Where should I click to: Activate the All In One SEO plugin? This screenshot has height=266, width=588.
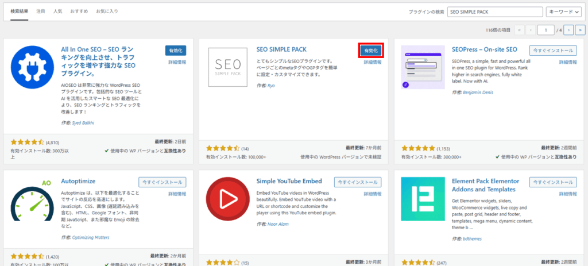point(176,51)
